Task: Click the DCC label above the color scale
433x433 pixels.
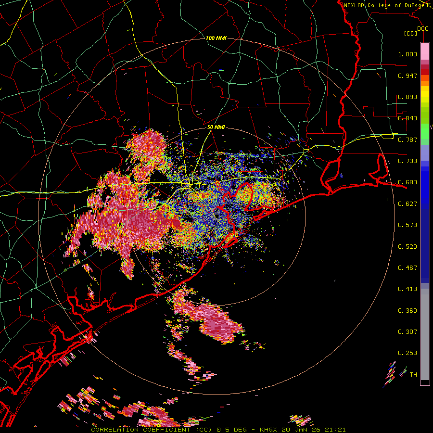Action: (x=423, y=29)
